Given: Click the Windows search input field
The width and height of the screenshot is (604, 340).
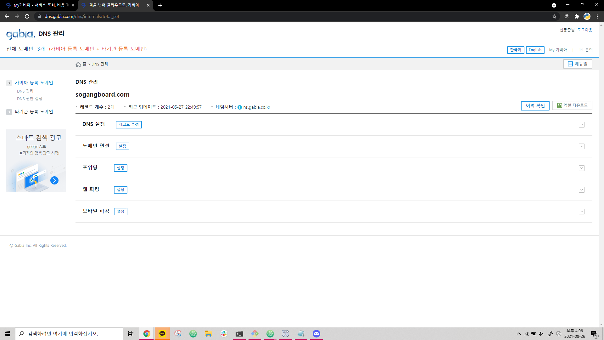Looking at the screenshot, I should tap(69, 334).
